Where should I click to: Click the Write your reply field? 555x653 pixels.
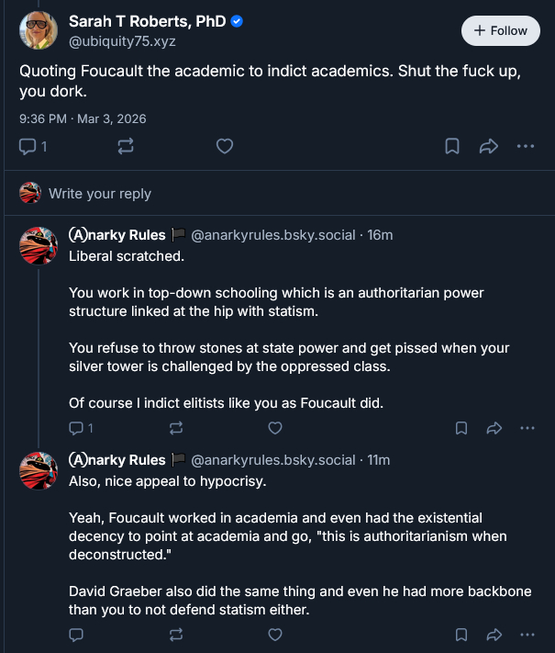point(100,194)
